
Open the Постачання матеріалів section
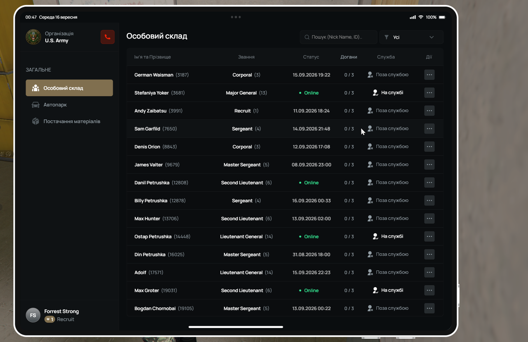click(x=69, y=121)
